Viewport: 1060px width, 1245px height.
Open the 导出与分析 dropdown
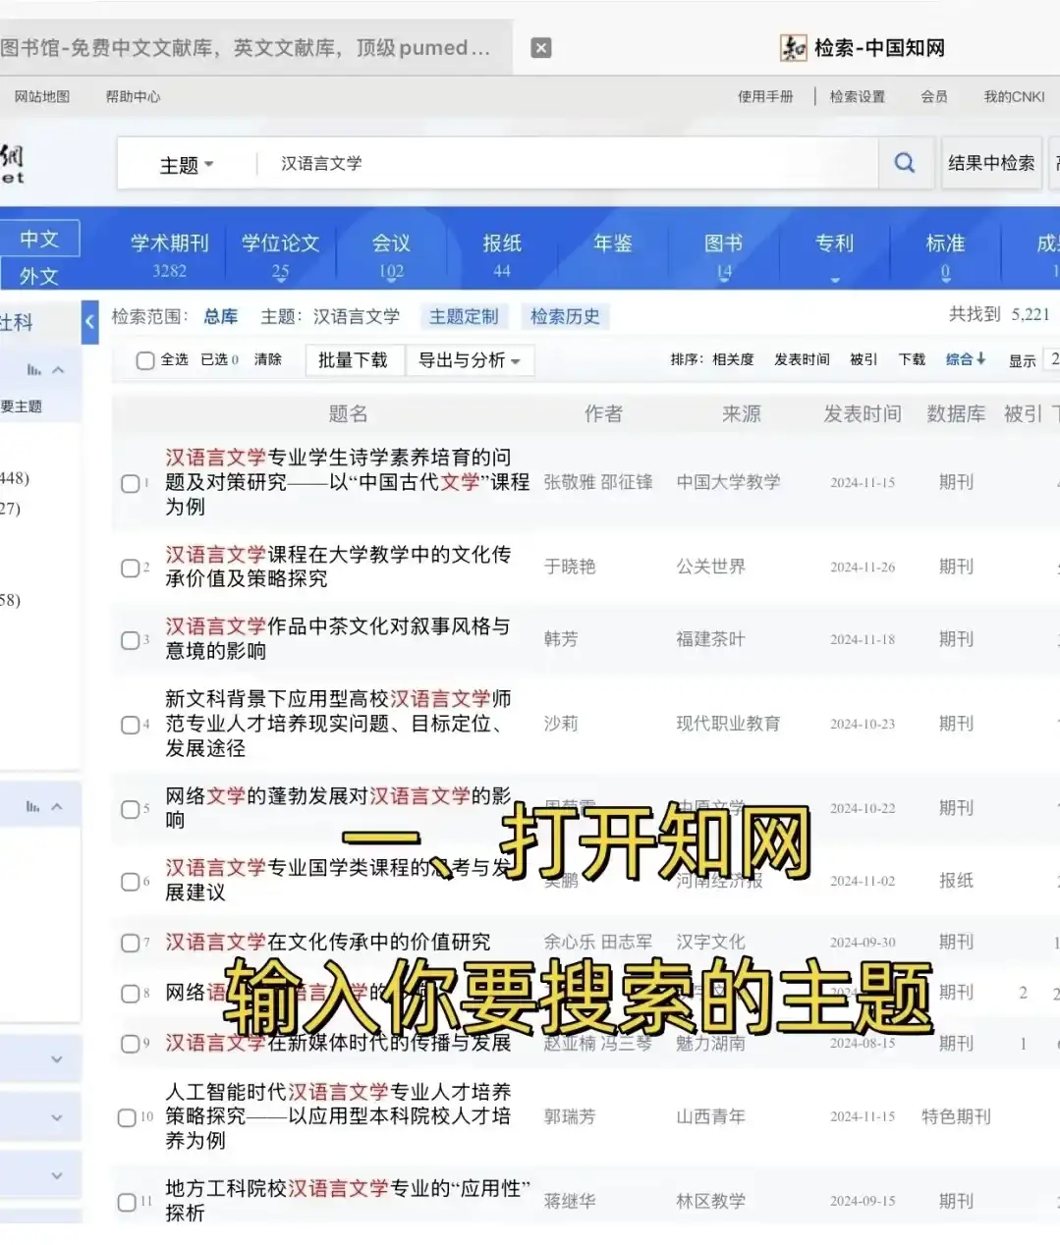[x=471, y=360]
